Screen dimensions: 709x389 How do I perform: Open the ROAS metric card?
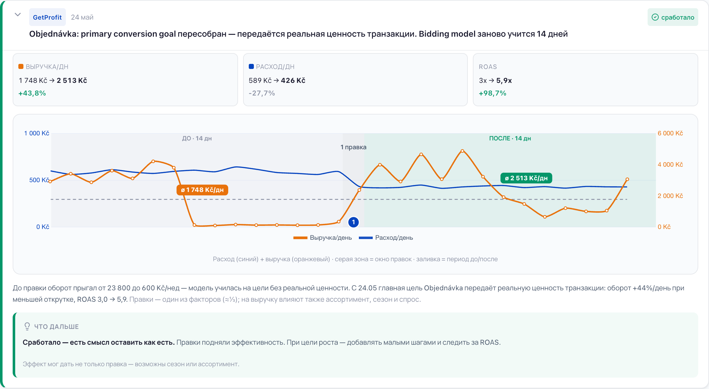point(585,80)
